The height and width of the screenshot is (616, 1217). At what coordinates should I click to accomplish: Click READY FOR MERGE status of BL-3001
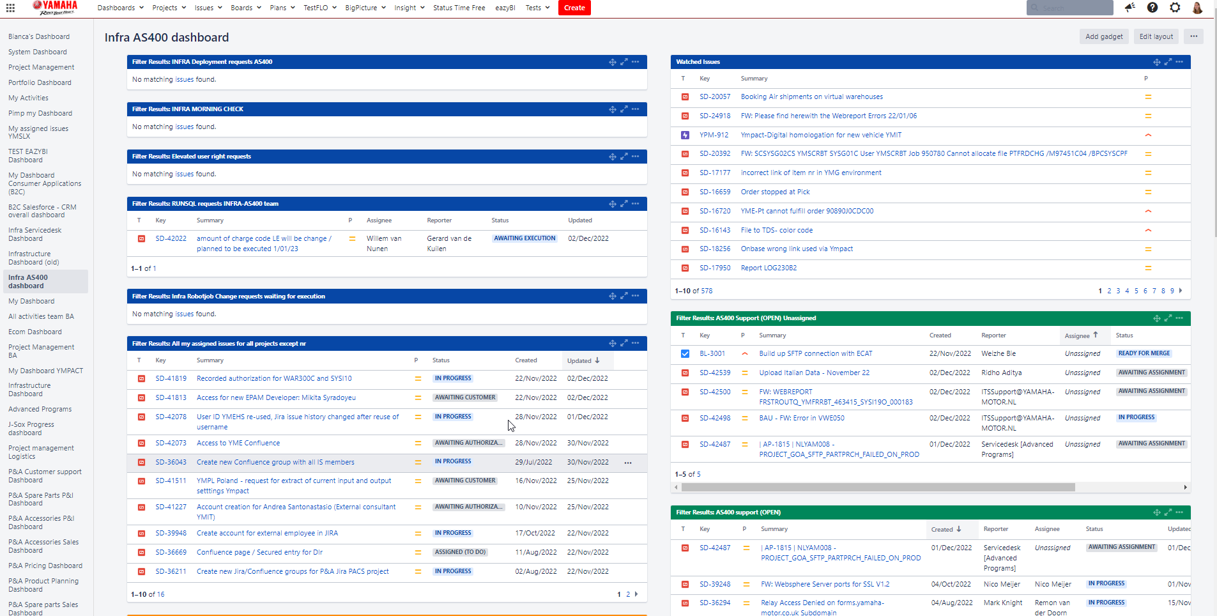coord(1144,353)
